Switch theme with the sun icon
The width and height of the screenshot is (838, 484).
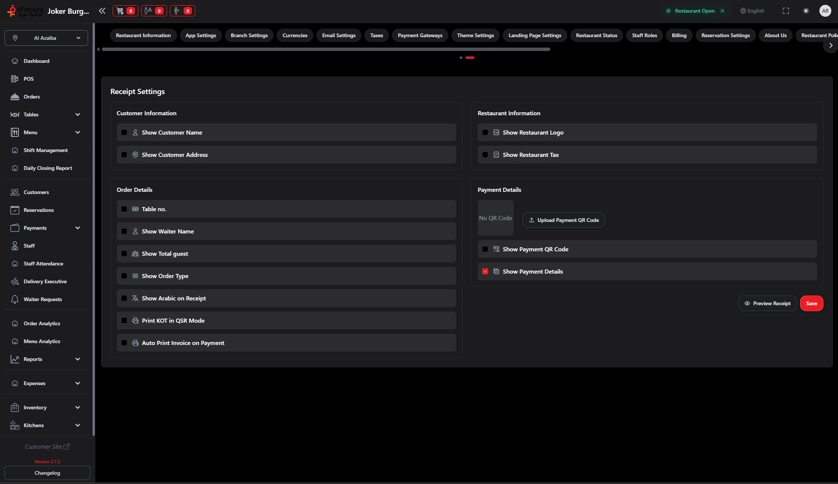806,11
